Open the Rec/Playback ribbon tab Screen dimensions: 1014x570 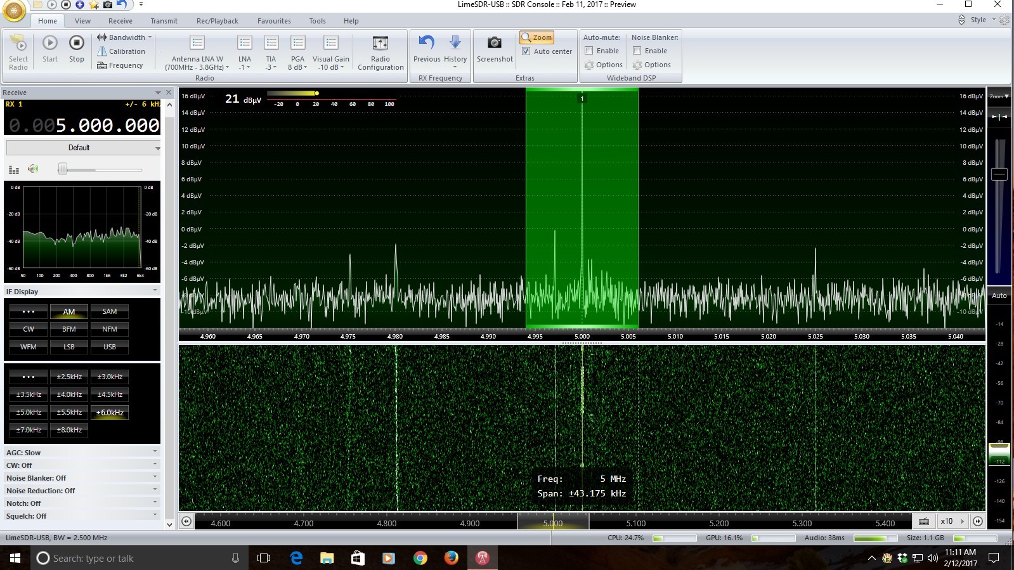tap(217, 21)
